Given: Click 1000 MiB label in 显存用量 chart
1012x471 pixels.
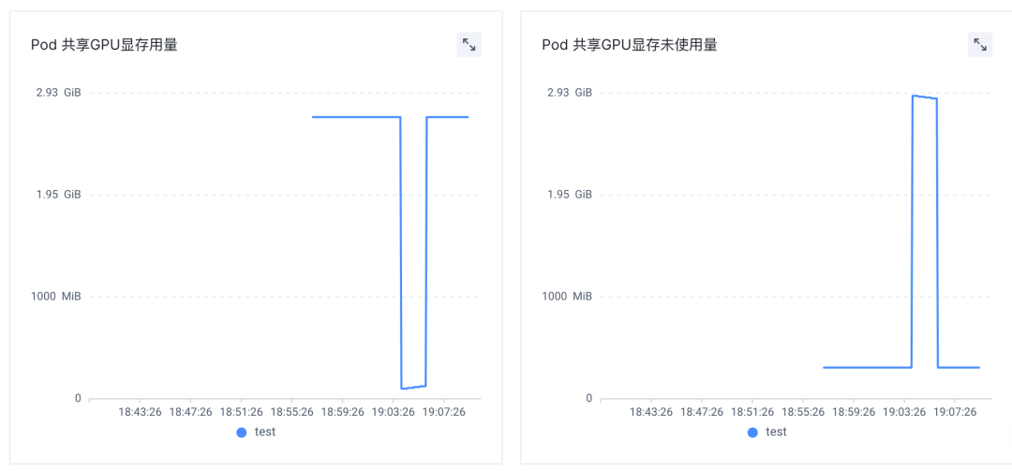Looking at the screenshot, I should click(x=55, y=297).
